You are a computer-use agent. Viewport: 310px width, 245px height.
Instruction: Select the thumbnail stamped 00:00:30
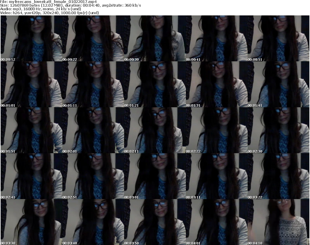point(155,38)
